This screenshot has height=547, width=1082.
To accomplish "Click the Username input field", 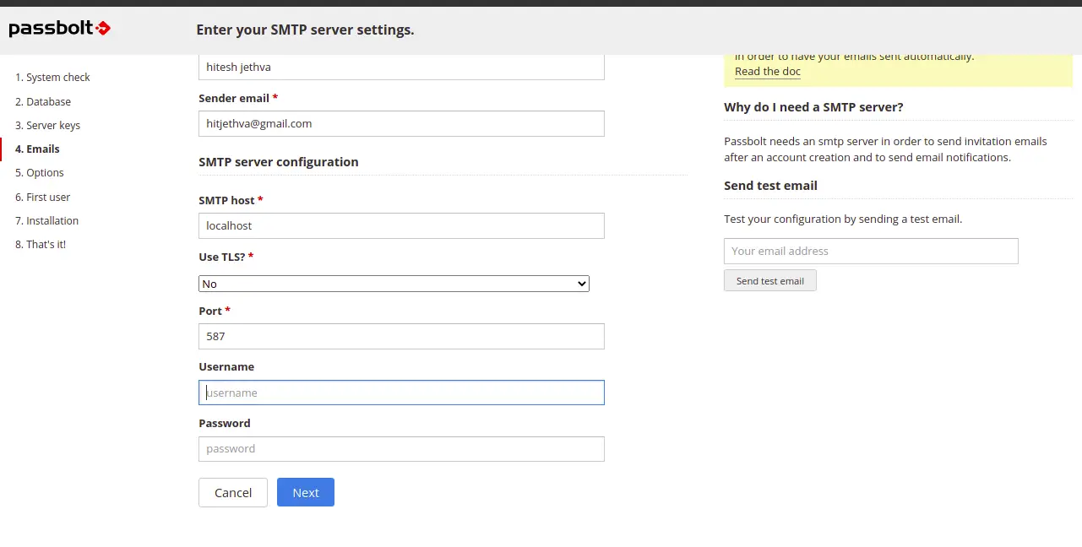I will tap(401, 393).
